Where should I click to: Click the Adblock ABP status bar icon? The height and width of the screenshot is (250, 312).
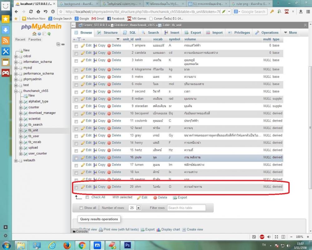262,237
